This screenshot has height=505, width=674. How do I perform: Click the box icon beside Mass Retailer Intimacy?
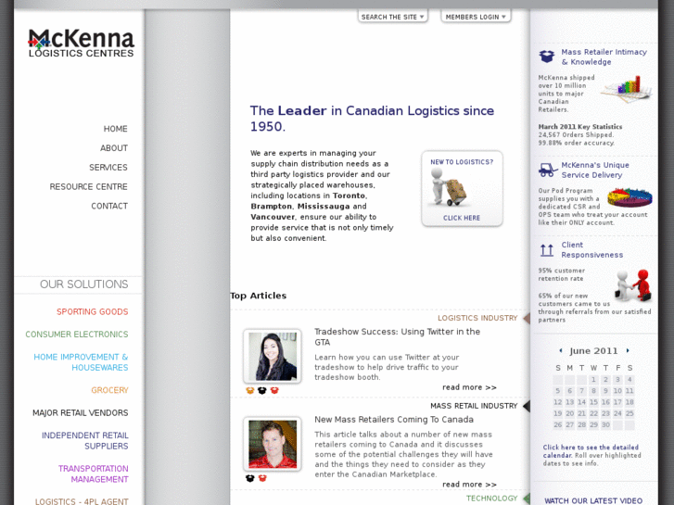coord(547,57)
